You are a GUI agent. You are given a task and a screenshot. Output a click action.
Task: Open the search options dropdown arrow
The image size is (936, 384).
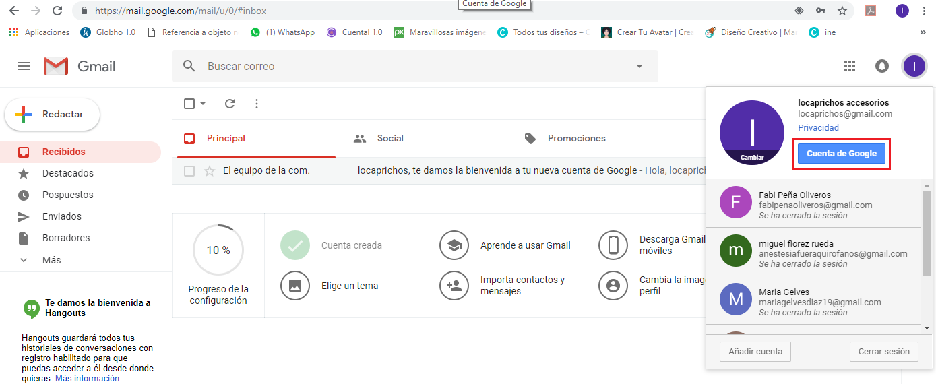click(639, 66)
